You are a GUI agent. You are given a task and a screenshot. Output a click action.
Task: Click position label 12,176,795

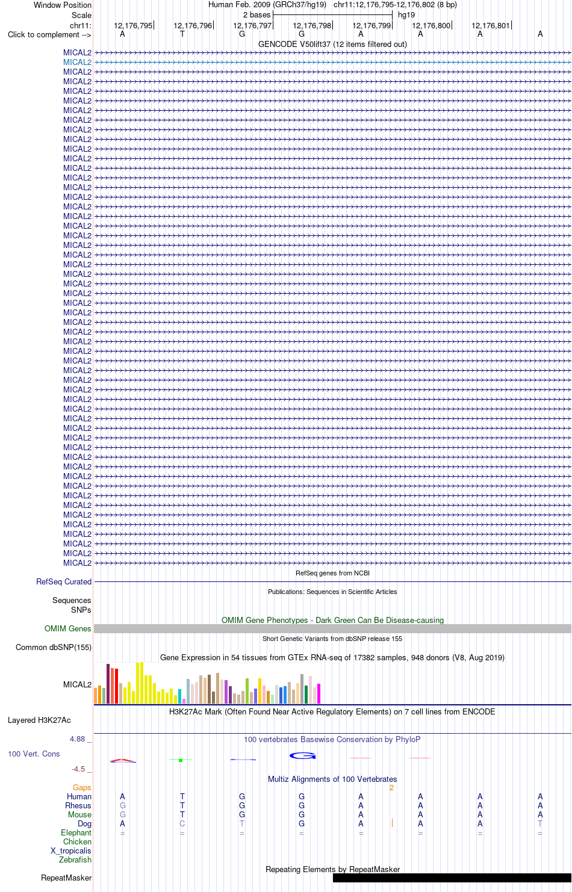133,25
